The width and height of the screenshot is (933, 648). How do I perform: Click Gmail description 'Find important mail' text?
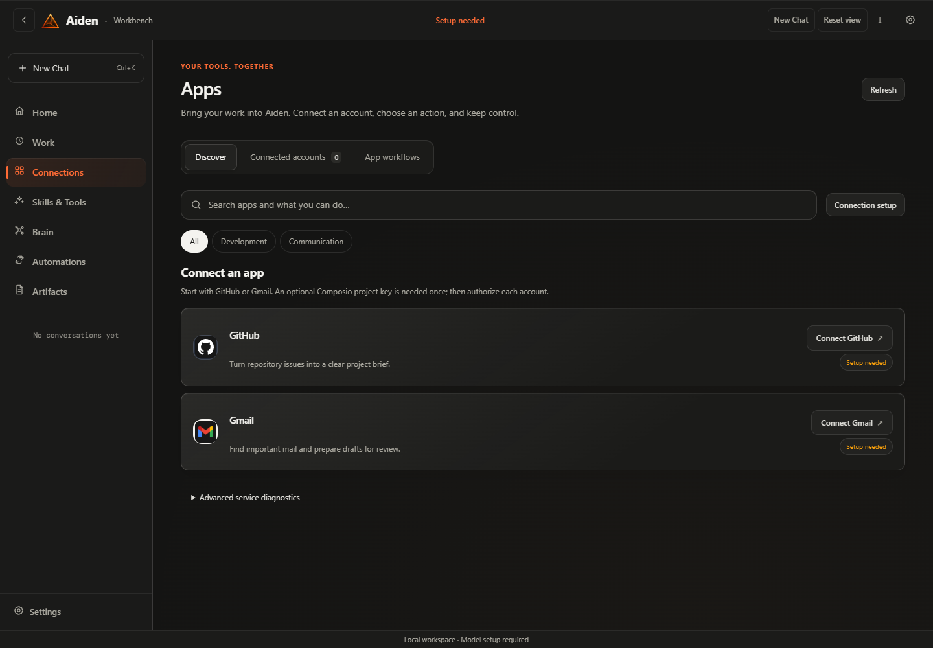click(315, 449)
